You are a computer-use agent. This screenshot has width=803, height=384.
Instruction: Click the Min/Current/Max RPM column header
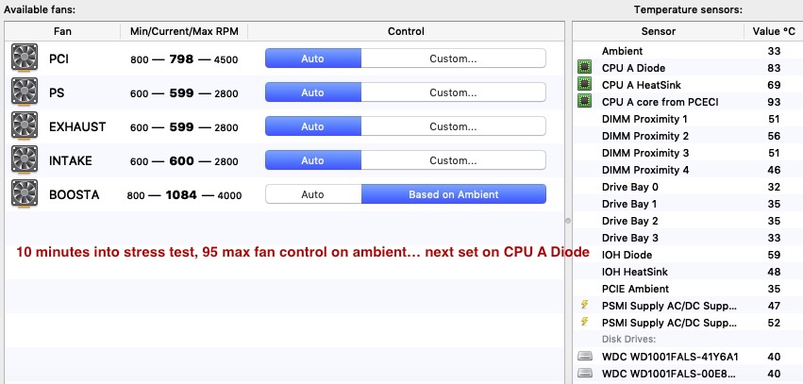[185, 31]
